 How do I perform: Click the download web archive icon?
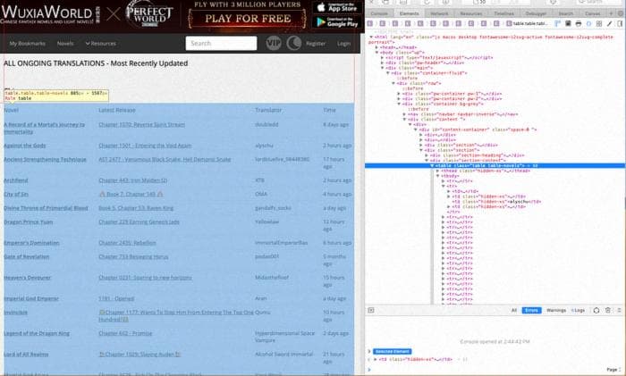coord(445,2)
